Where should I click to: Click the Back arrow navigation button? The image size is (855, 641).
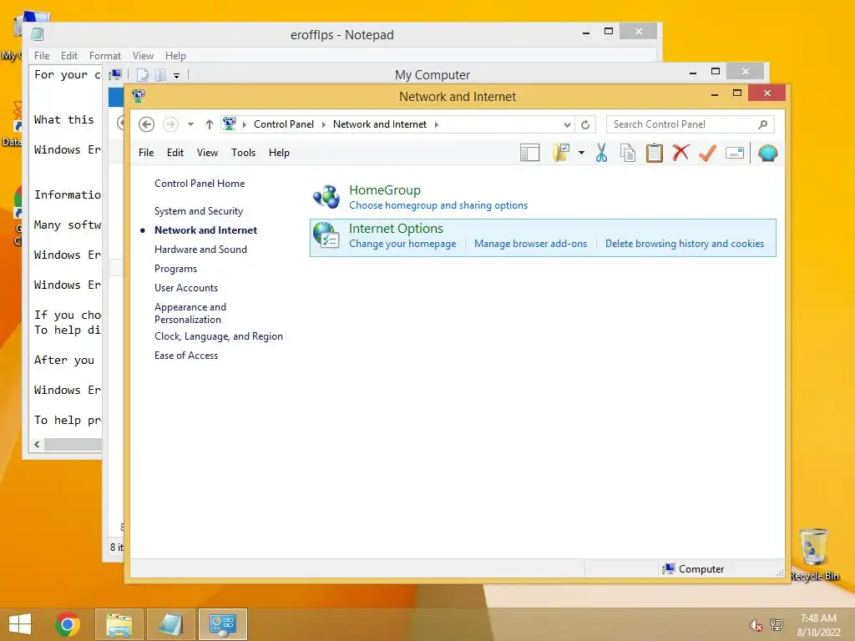point(146,124)
